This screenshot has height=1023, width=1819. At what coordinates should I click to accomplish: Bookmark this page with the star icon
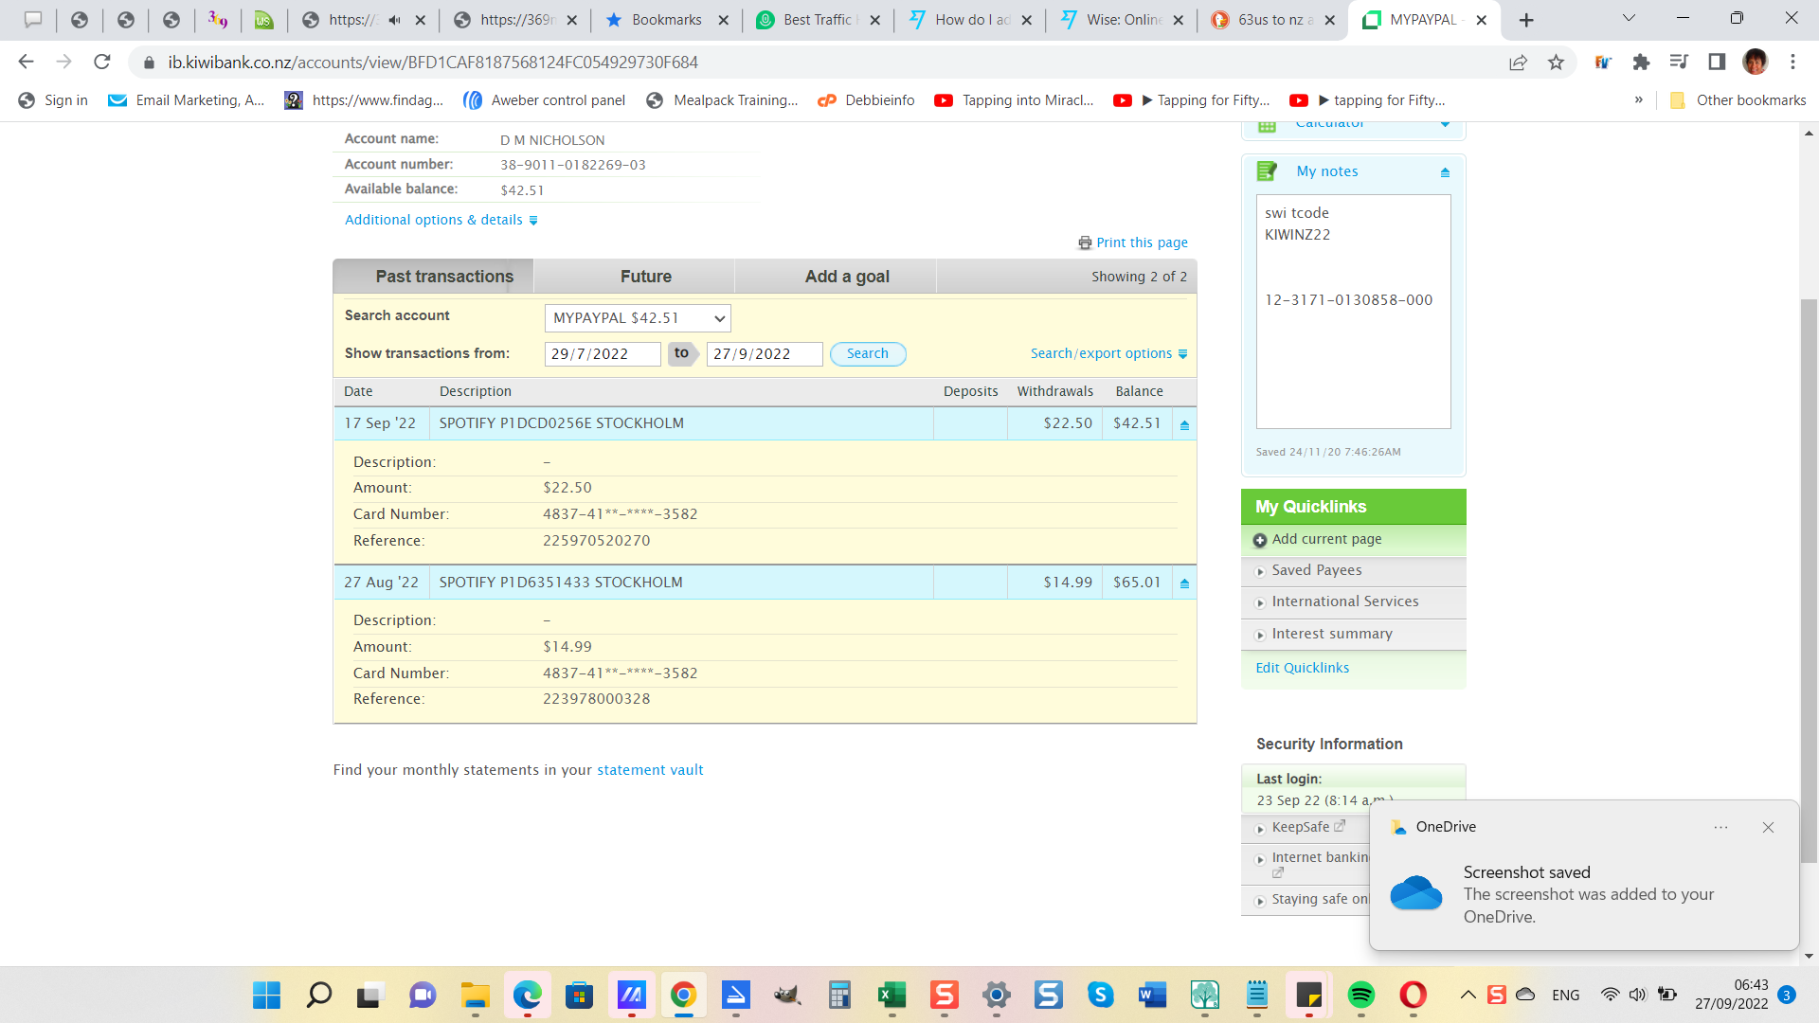click(1556, 63)
